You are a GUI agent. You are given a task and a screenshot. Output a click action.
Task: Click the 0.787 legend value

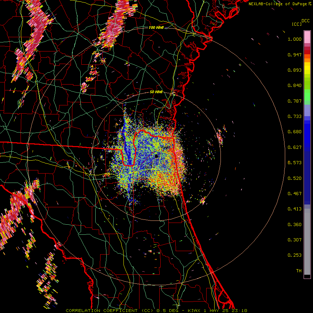click(x=295, y=101)
